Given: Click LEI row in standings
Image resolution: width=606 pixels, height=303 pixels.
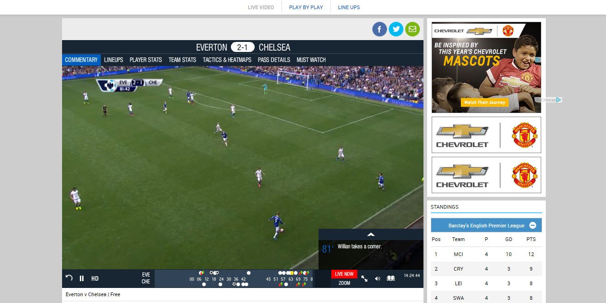Looking at the screenshot, I should [x=486, y=283].
